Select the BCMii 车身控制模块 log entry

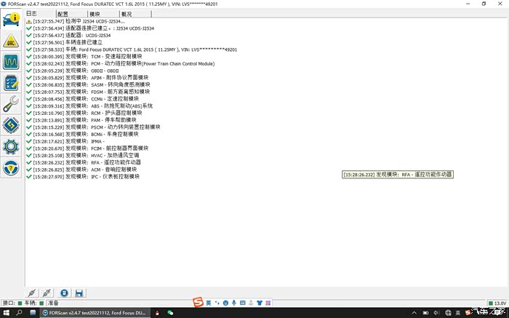pos(82,134)
